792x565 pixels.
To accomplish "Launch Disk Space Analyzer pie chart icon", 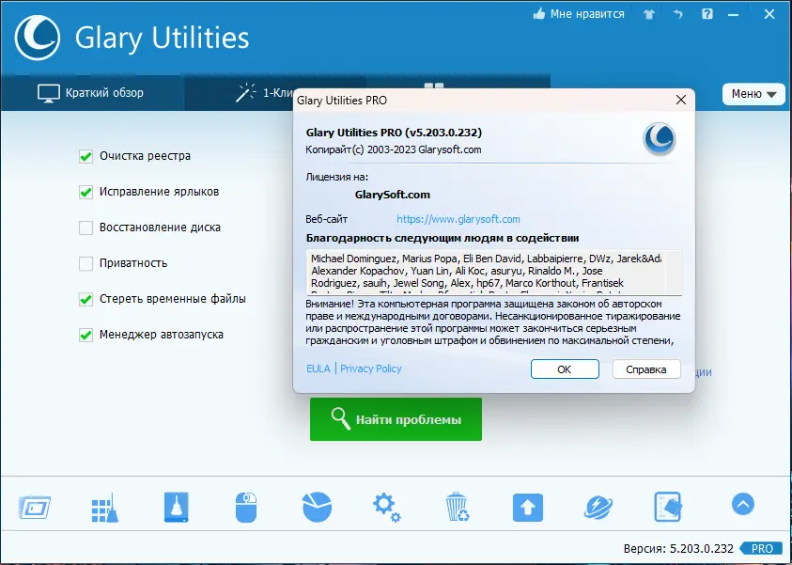I will 317,507.
